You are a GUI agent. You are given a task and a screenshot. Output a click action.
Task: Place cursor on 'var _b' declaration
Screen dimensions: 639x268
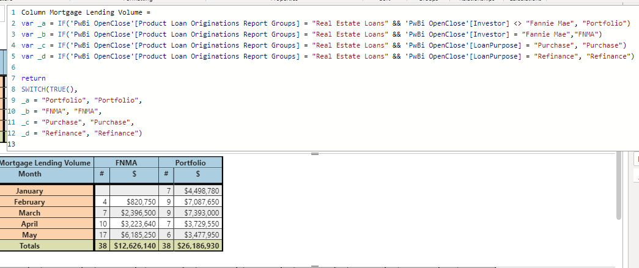pos(34,35)
